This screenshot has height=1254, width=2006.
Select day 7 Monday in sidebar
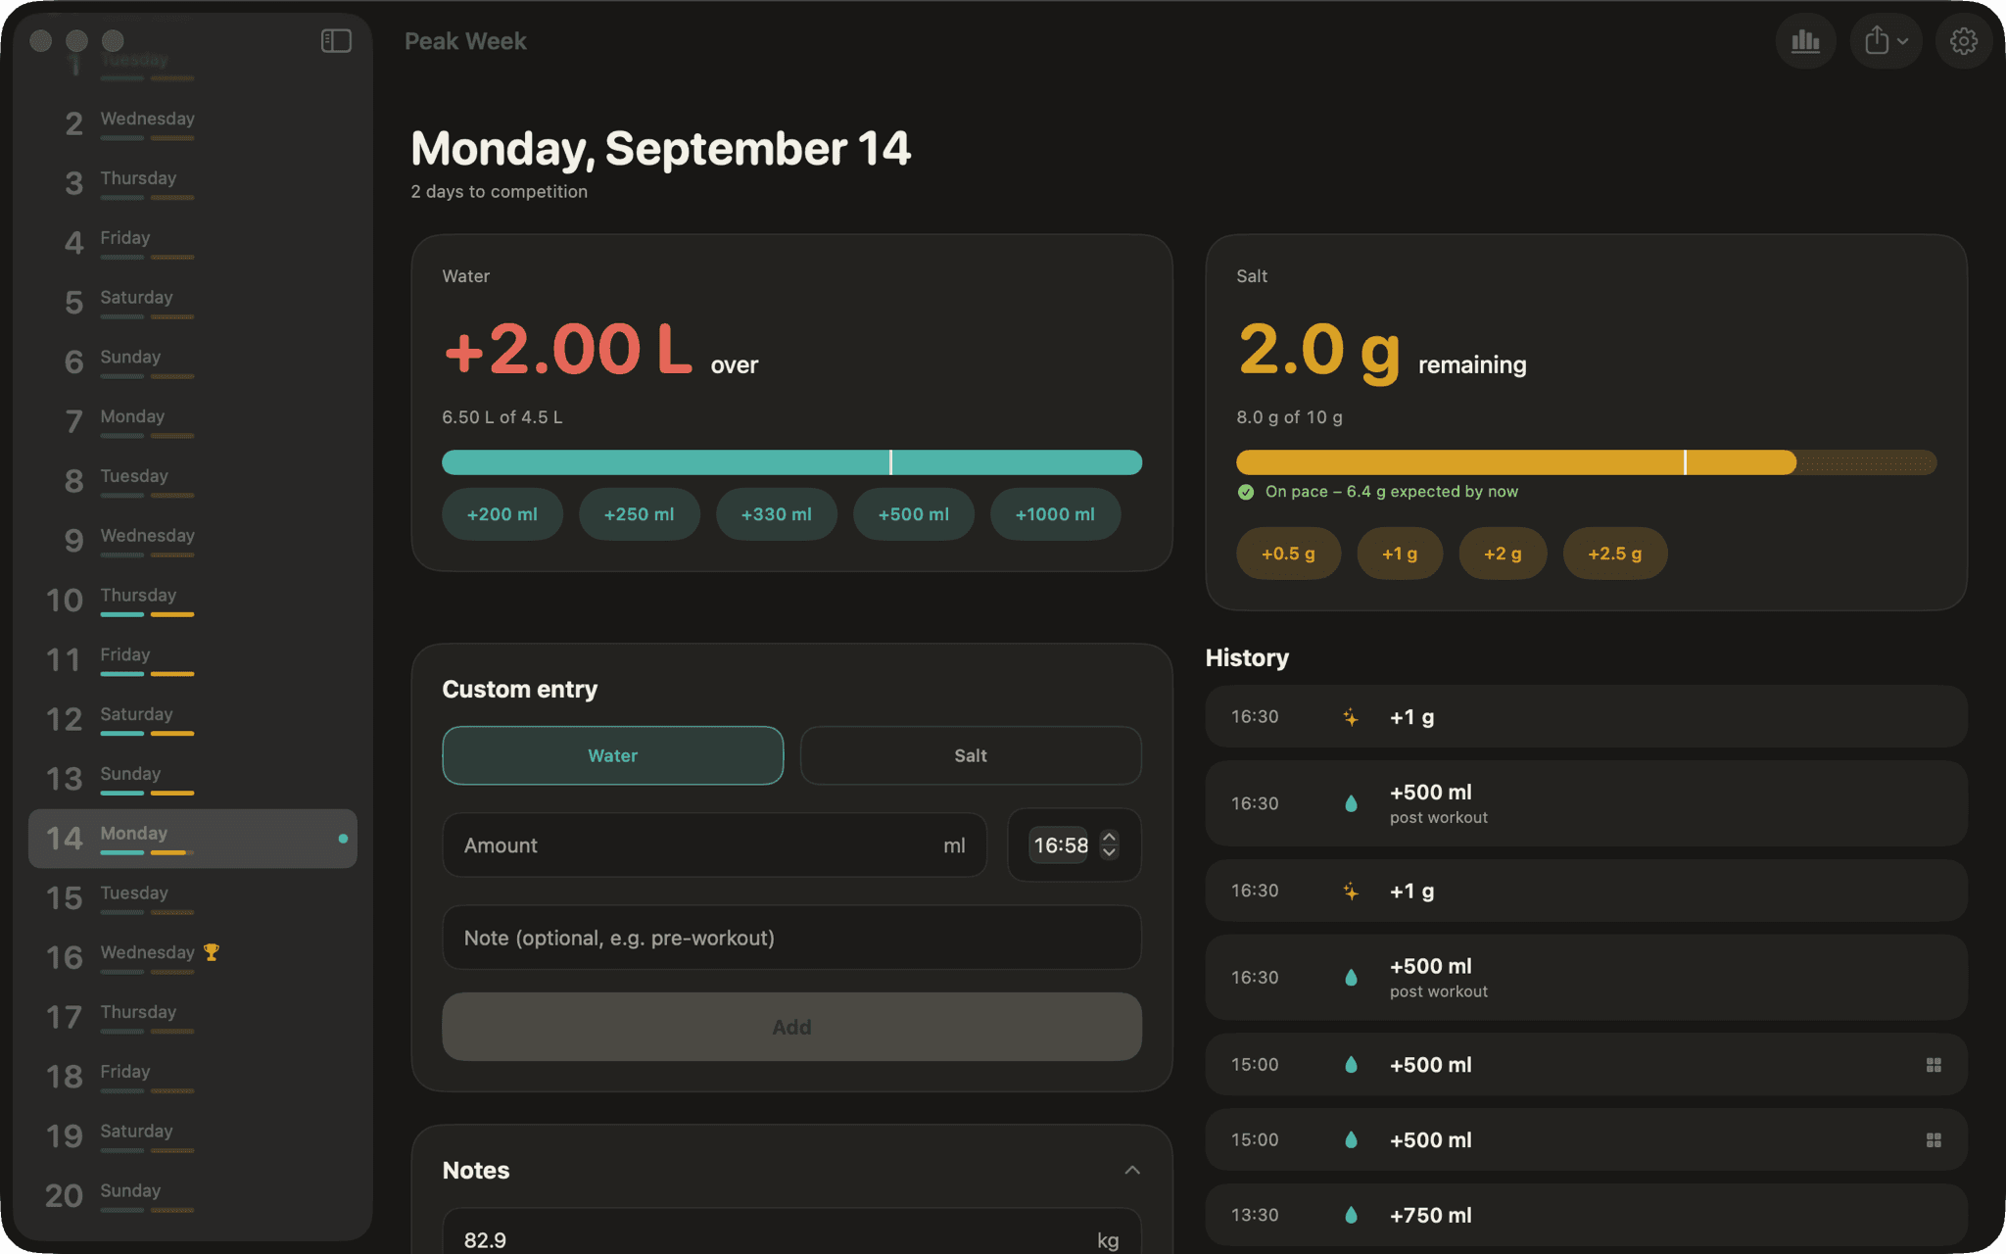[193, 421]
